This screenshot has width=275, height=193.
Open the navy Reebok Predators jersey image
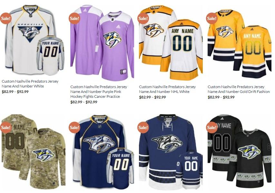102,152
